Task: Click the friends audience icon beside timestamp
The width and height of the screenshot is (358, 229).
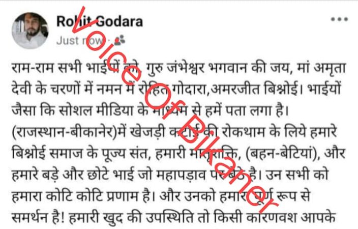Action: click(120, 40)
